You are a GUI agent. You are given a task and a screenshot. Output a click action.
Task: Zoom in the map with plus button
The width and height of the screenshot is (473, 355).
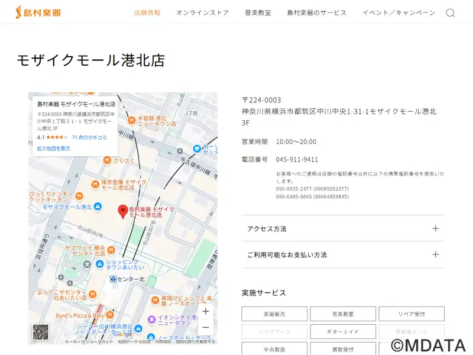click(x=206, y=311)
